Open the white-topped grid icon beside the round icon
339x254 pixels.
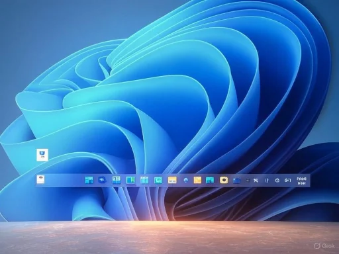tap(117, 180)
